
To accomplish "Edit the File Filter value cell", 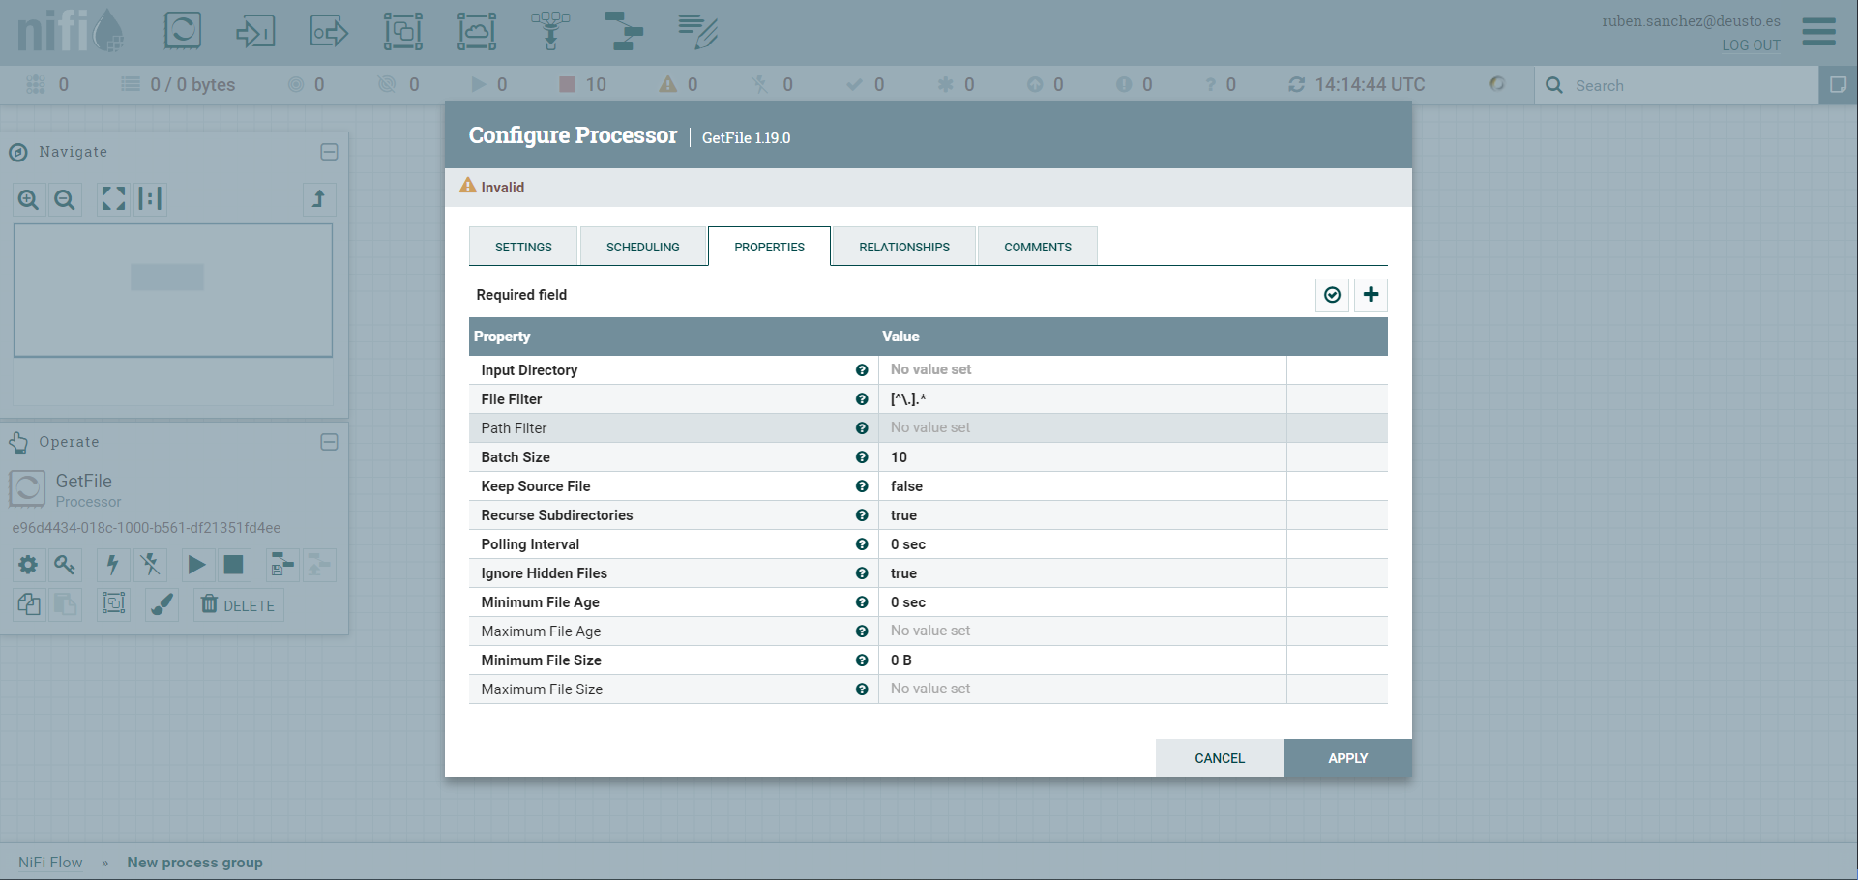I will (1082, 399).
